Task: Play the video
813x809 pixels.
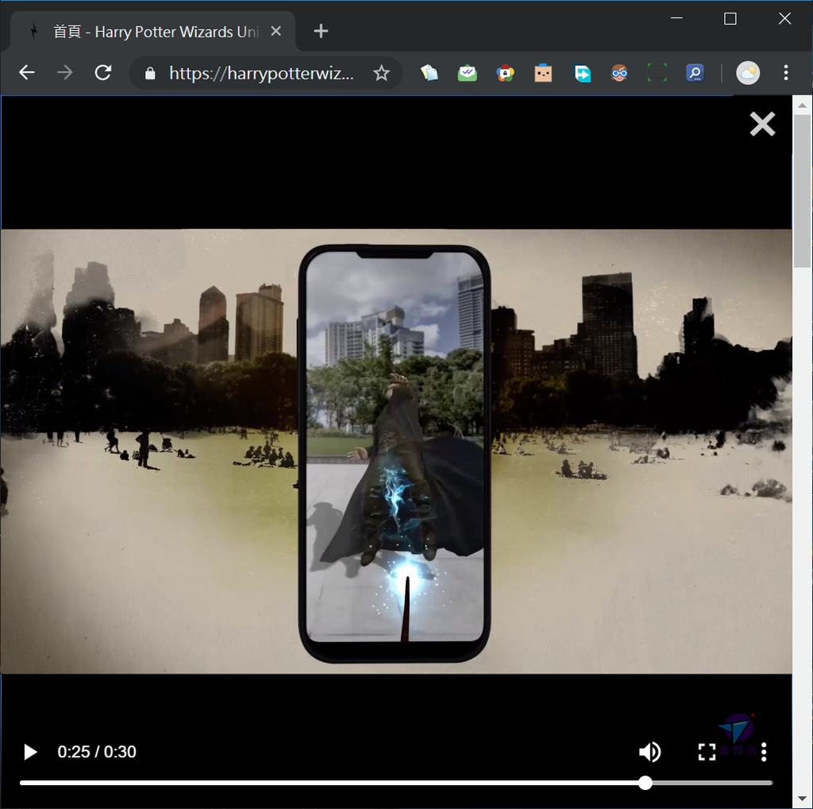Action: (x=30, y=752)
